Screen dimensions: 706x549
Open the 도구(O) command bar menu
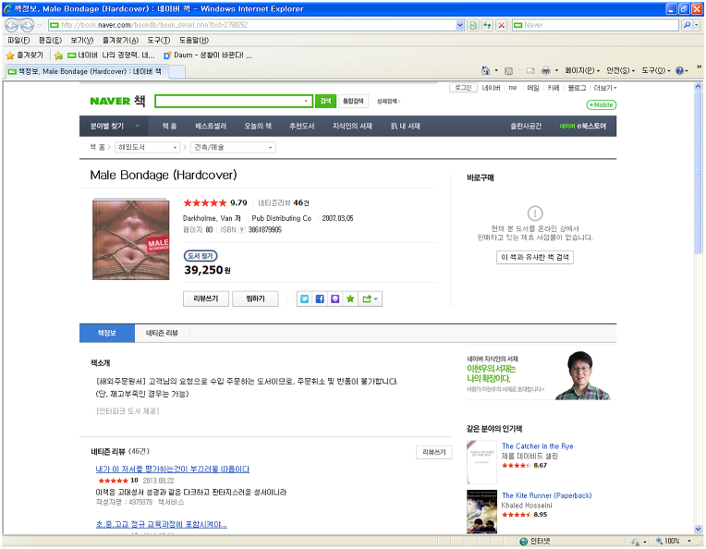tap(656, 71)
